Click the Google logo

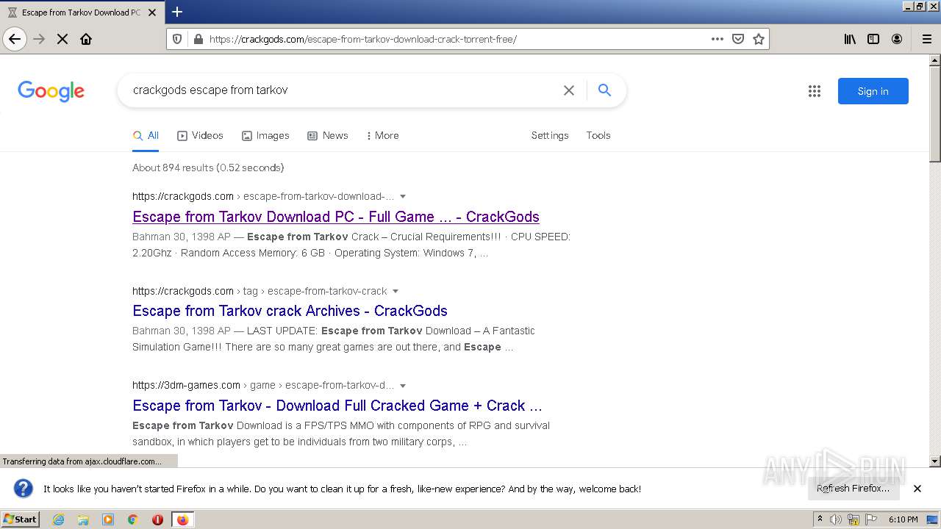coord(51,91)
